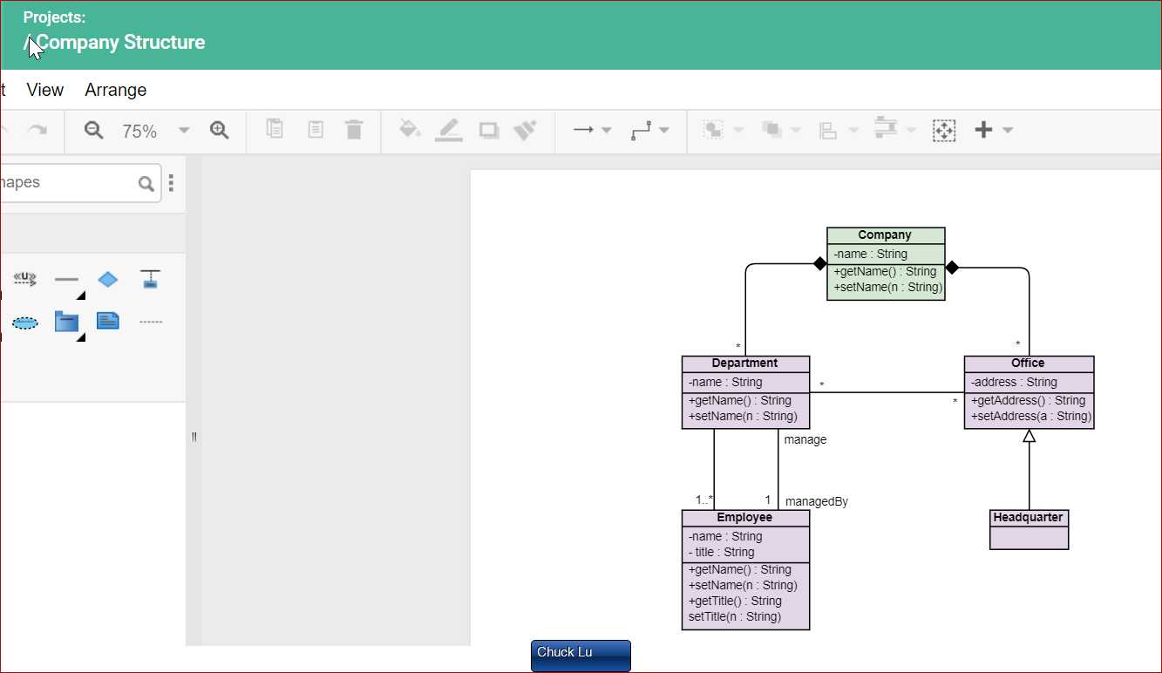Select the dashed line shape

coord(151,323)
